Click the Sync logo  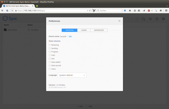(10, 18)
